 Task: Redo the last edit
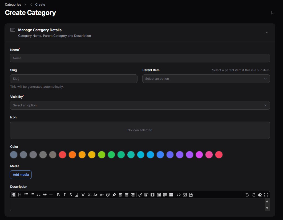tap(254, 195)
